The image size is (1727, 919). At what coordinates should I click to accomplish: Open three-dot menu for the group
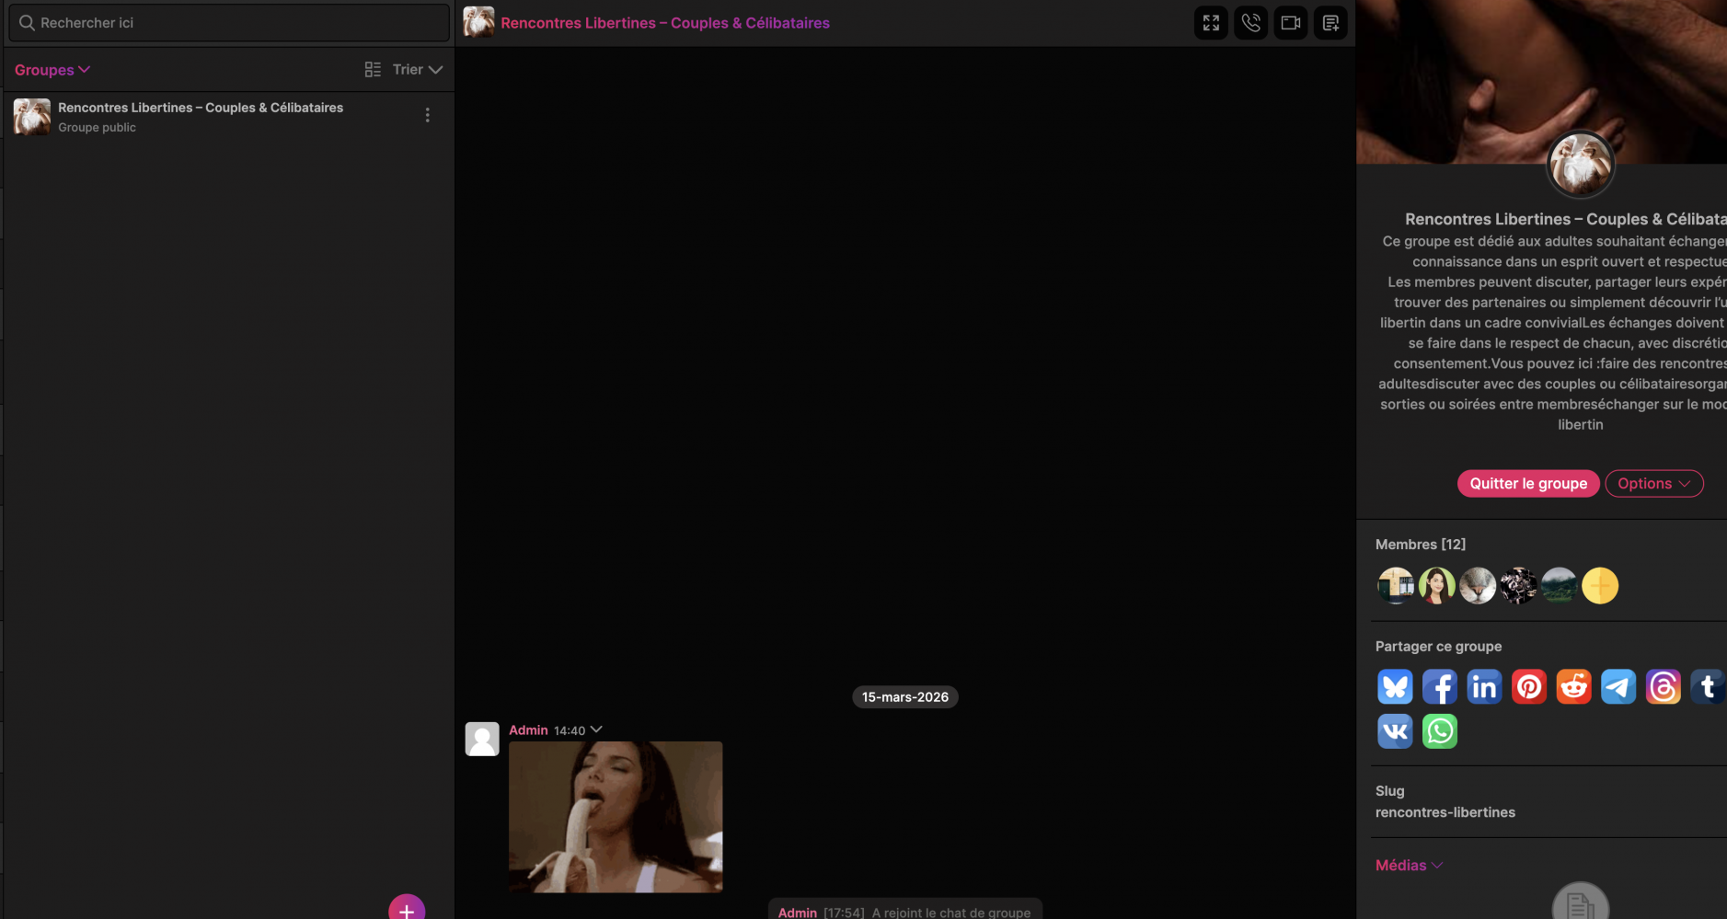pyautogui.click(x=427, y=115)
